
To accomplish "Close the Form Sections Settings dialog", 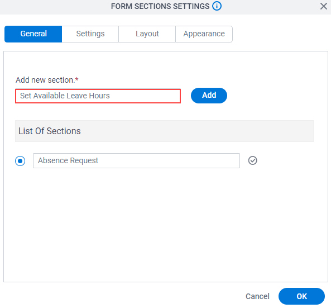I will 323,6.
